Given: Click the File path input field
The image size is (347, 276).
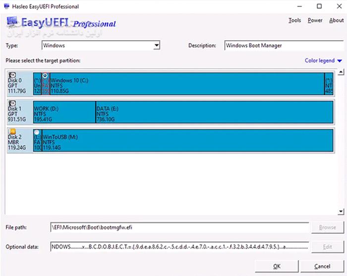Looking at the screenshot, I should (x=179, y=227).
